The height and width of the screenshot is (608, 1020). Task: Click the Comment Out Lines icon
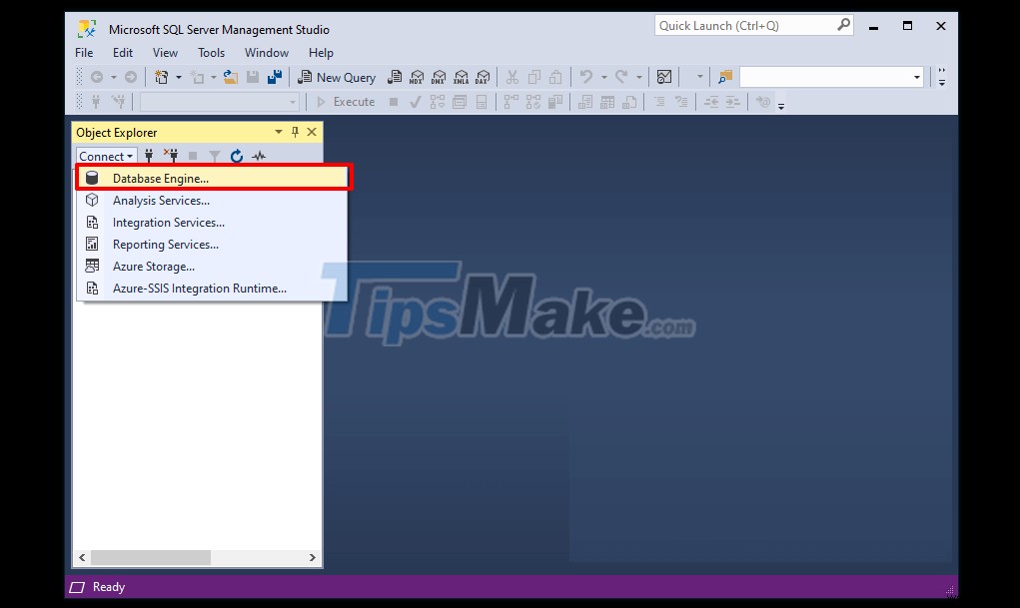tap(659, 102)
